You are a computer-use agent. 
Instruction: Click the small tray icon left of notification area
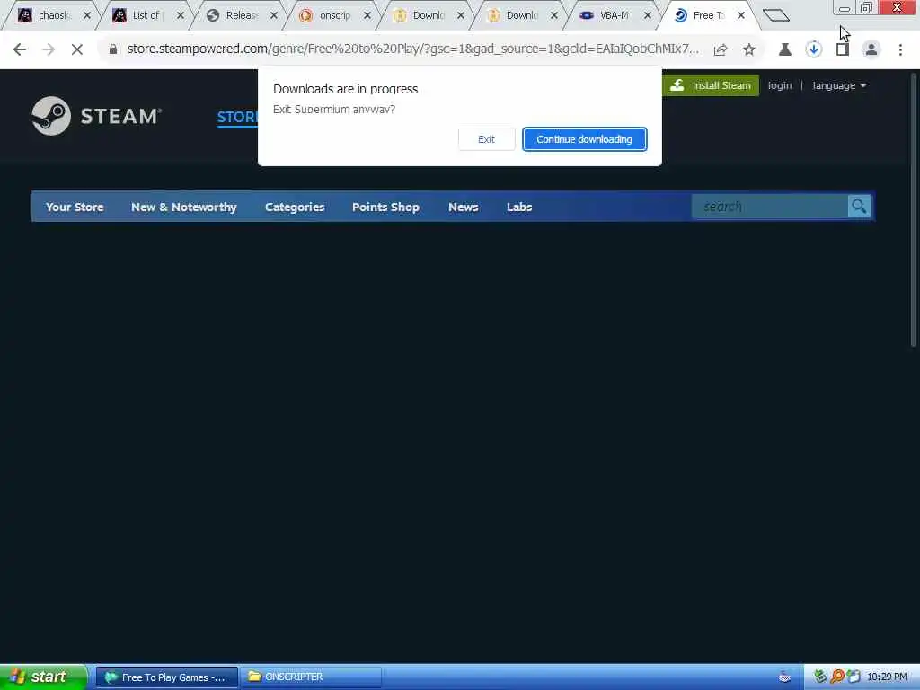(784, 677)
